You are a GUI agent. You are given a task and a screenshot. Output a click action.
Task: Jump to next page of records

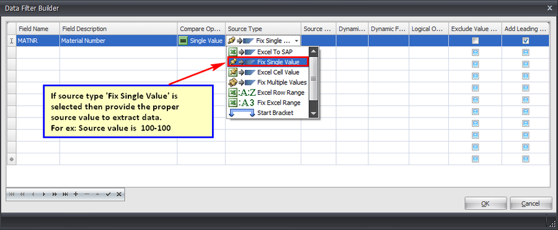pyautogui.click(x=55, y=194)
